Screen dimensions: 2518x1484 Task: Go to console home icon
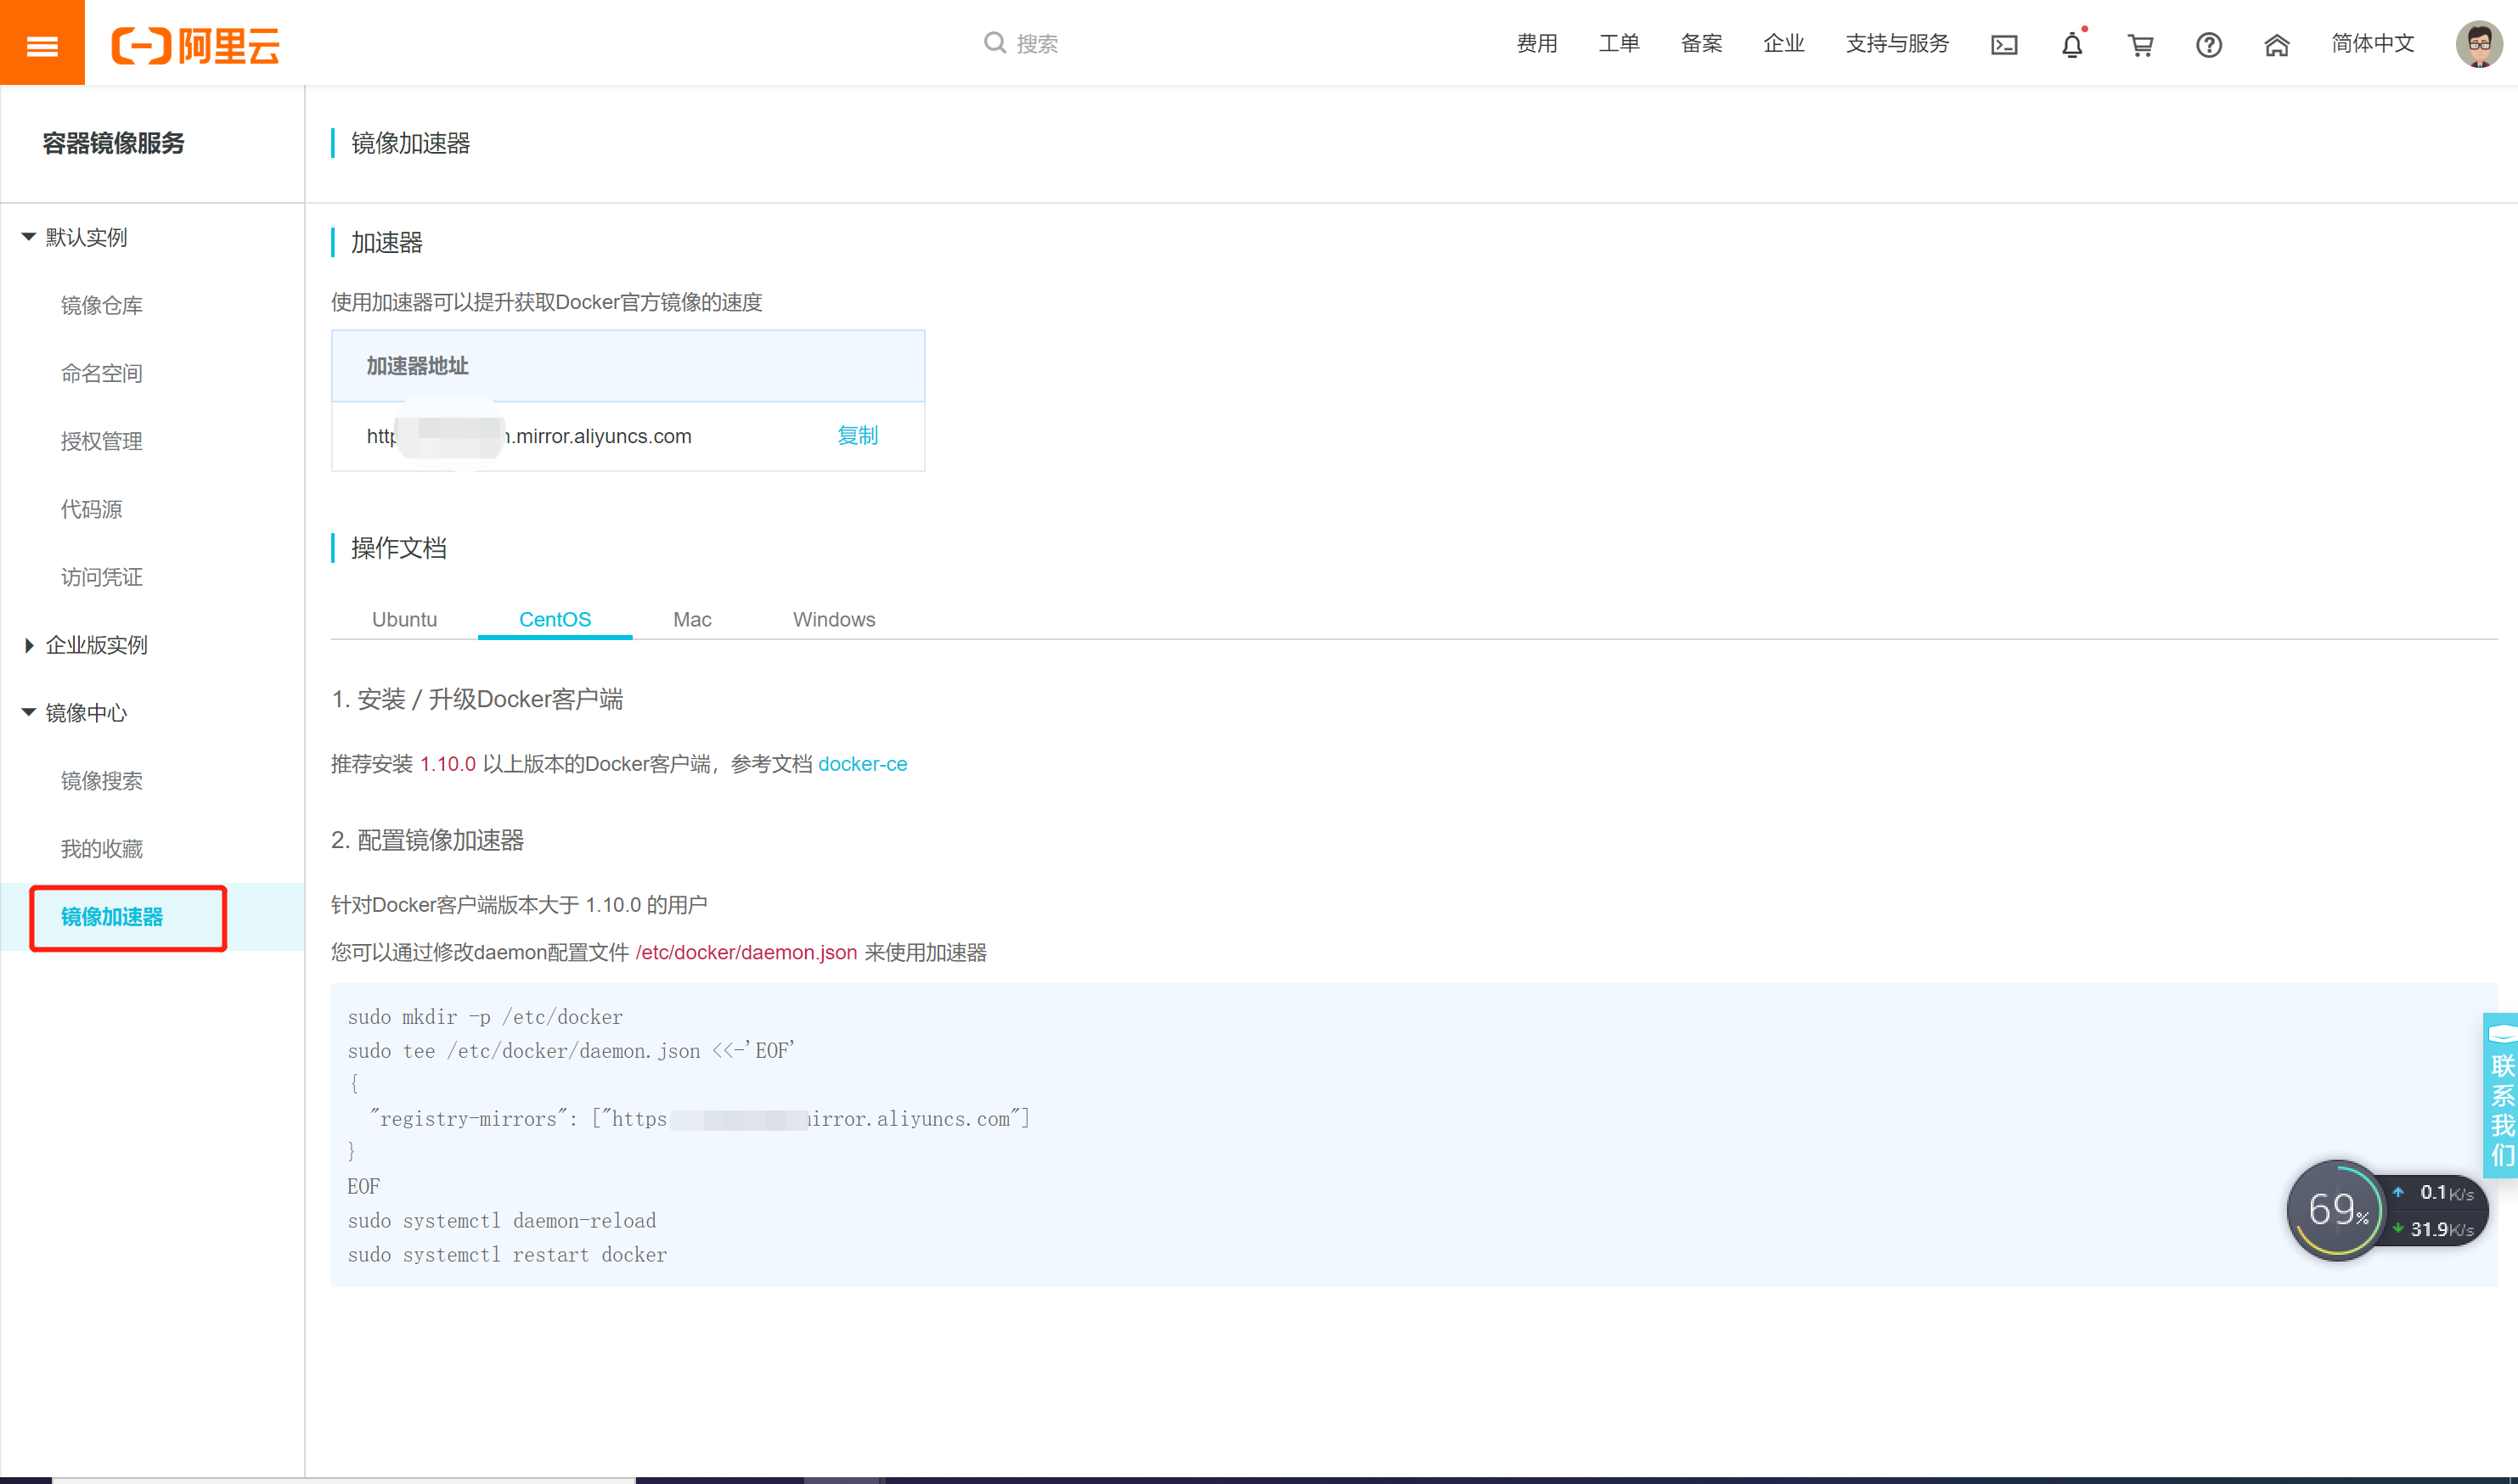click(x=2276, y=44)
